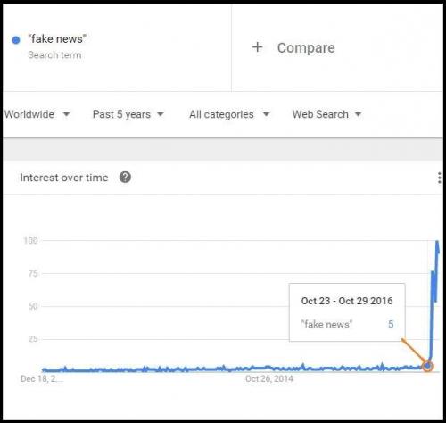446x423 pixels.
Task: Click the Oct 26, 2014 axis label
Action: [x=269, y=378]
